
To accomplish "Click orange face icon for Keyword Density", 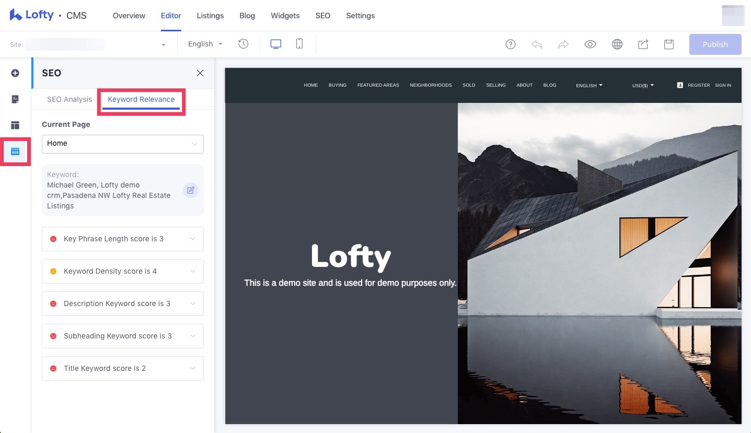I will [x=53, y=271].
